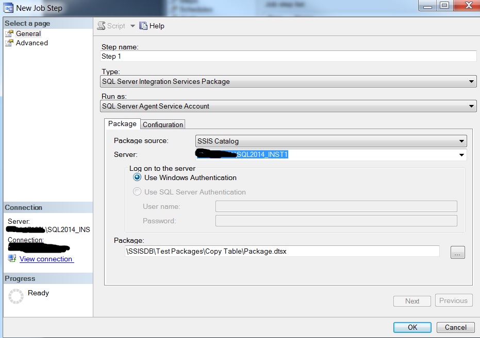Click the View connection properties icon
The height and width of the screenshot is (338, 480).
point(12,259)
